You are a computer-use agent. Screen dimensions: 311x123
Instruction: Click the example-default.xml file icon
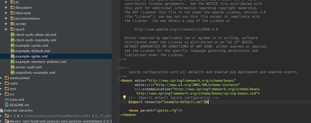pyautogui.click(x=12, y=51)
